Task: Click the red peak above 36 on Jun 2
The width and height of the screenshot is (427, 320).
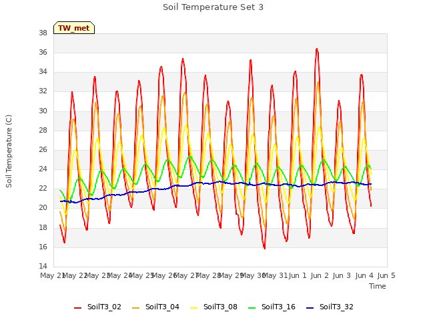Action: pos(317,49)
